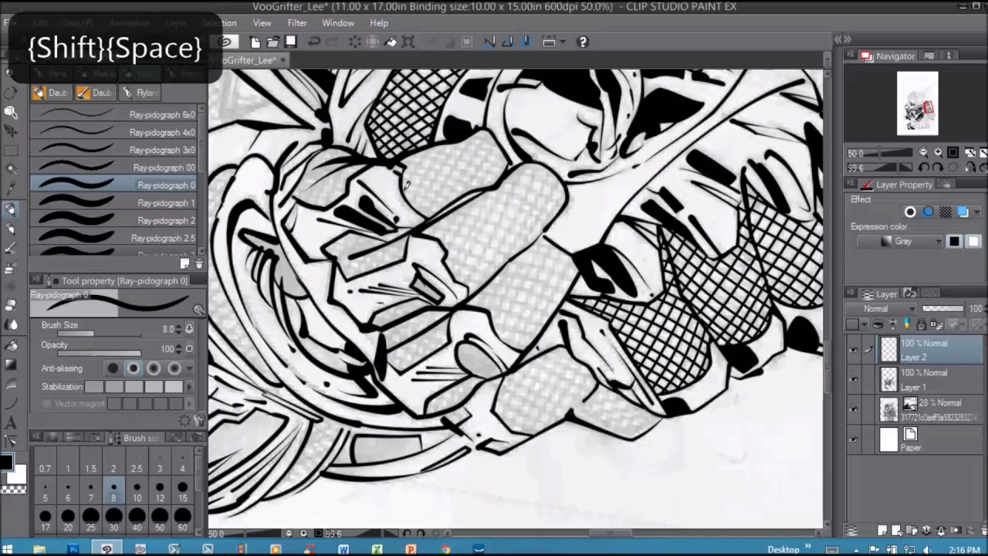Select the first anti-aliasing option (none)
The image size is (988, 556).
coord(113,368)
